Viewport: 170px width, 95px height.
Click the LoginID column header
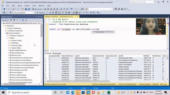pyautogui.click(x=77, y=56)
